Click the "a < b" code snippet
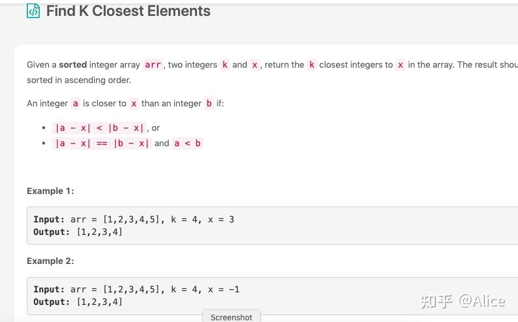Screen dimensions: 518x322 [188, 143]
